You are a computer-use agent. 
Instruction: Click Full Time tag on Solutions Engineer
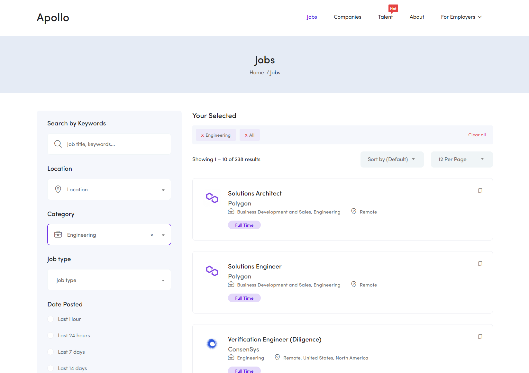coord(244,298)
